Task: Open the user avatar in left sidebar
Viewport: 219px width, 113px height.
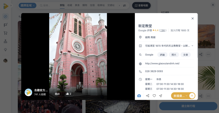Action: pyautogui.click(x=6, y=61)
